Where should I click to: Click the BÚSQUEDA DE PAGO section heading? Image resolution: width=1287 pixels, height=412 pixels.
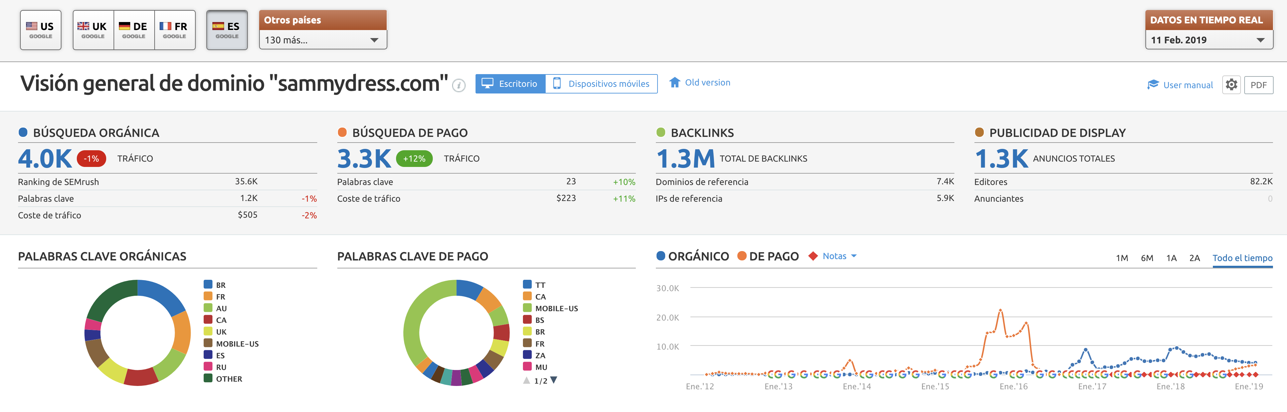[410, 133]
